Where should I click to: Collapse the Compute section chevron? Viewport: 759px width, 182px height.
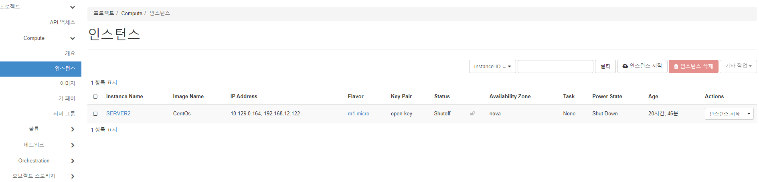[73, 38]
